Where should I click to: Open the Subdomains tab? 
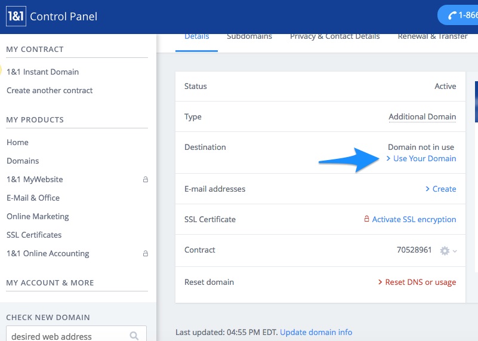[249, 36]
